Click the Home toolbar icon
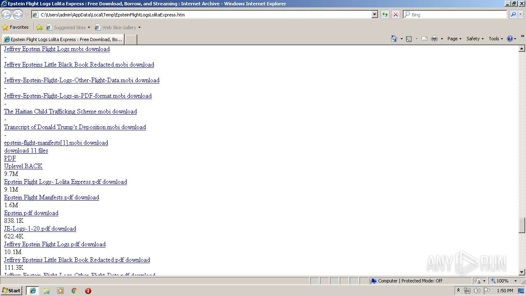 pyautogui.click(x=394, y=39)
